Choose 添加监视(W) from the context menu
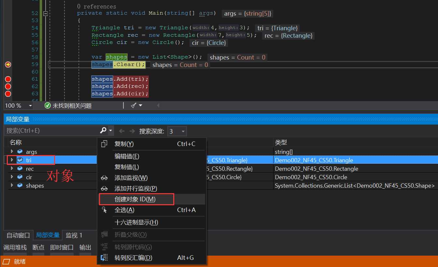This screenshot has width=438, height=267. point(152,178)
